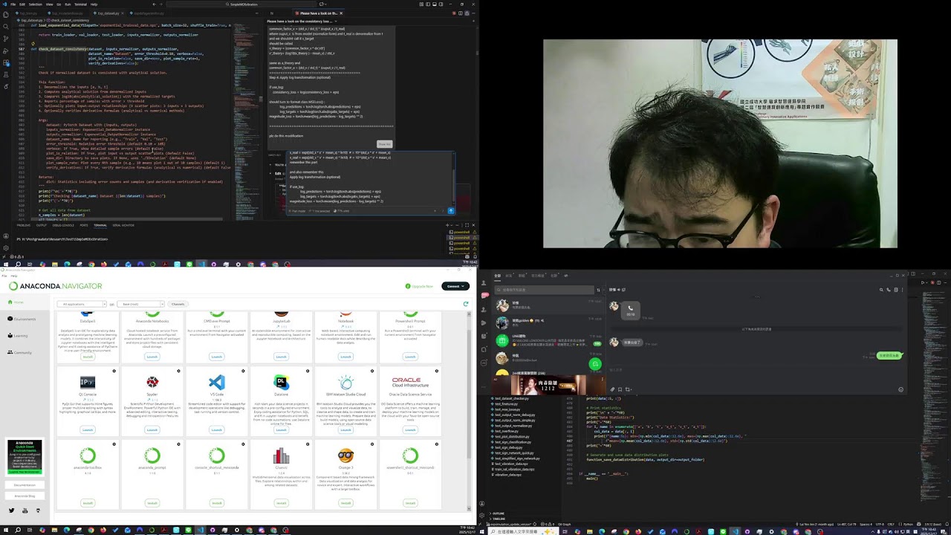Open the emoji sticker picker in LINE chat

pos(900,389)
